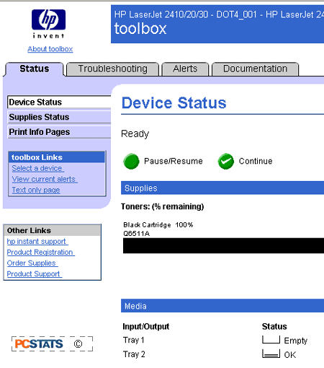324x368 pixels.
Task: Click the Tray 1 row label
Action: [x=134, y=340]
